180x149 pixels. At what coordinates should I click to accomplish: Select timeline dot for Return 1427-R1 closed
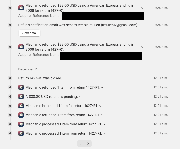click(x=10, y=78)
